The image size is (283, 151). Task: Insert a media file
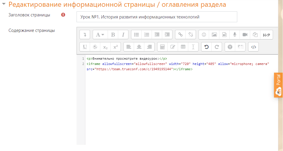(x=225, y=35)
